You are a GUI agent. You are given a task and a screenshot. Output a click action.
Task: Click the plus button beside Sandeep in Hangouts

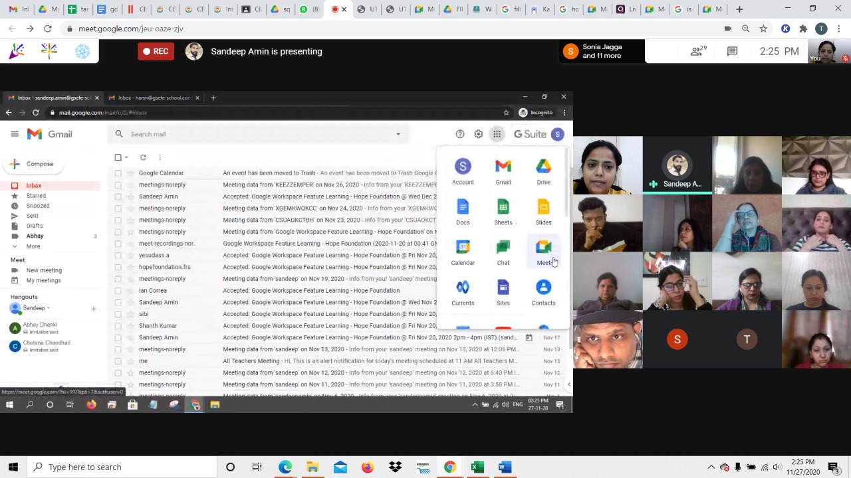click(x=93, y=309)
